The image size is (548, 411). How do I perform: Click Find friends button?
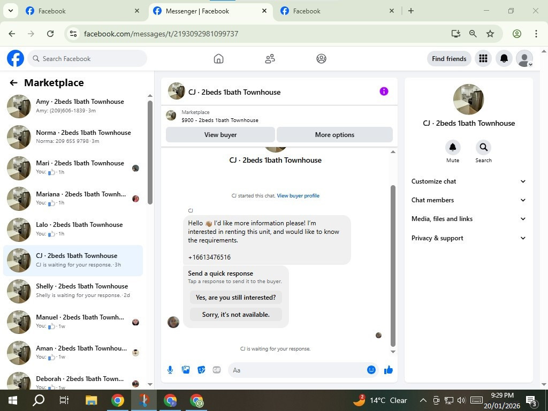click(x=449, y=58)
